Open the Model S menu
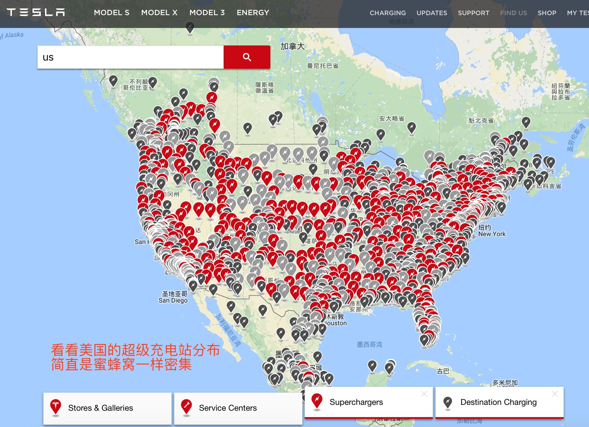This screenshot has height=427, width=589. coord(112,13)
